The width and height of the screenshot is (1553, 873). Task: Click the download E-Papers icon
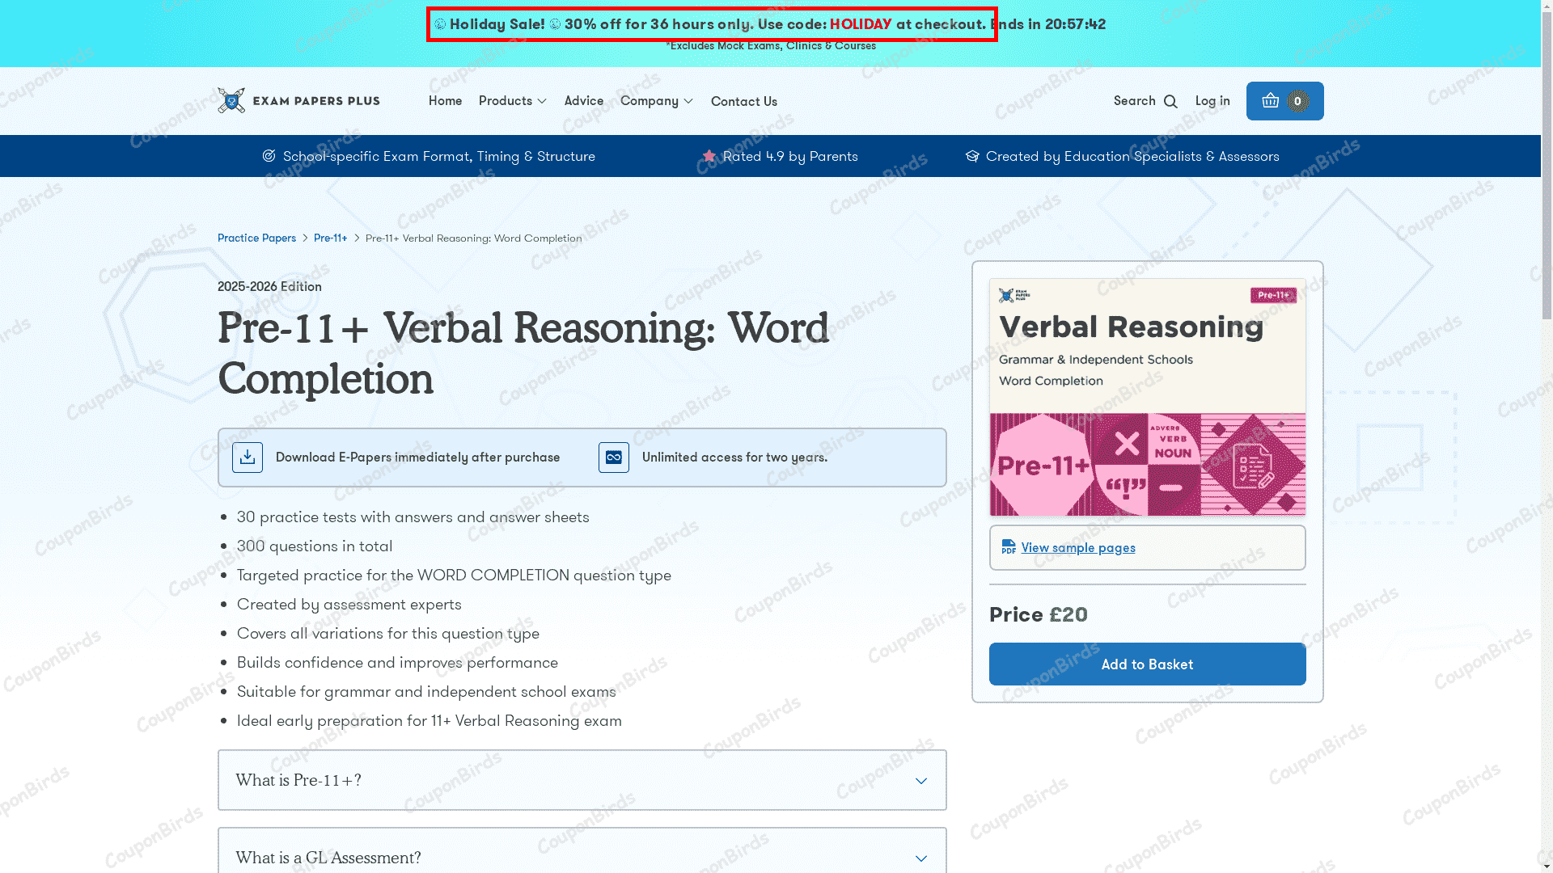click(x=248, y=458)
